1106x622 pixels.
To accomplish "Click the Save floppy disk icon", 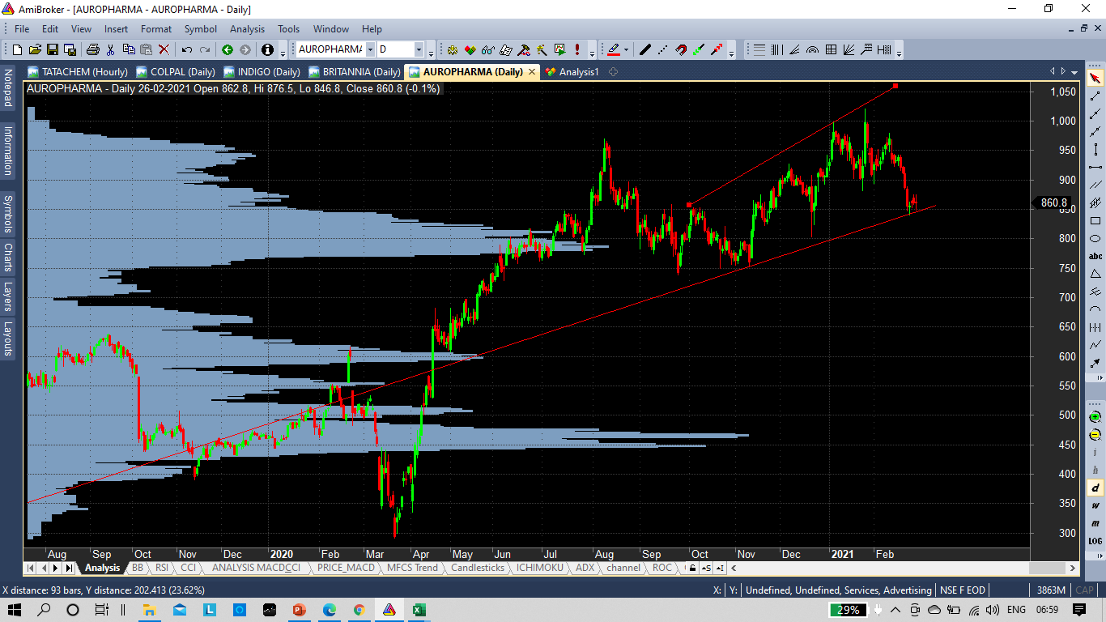I will click(53, 49).
